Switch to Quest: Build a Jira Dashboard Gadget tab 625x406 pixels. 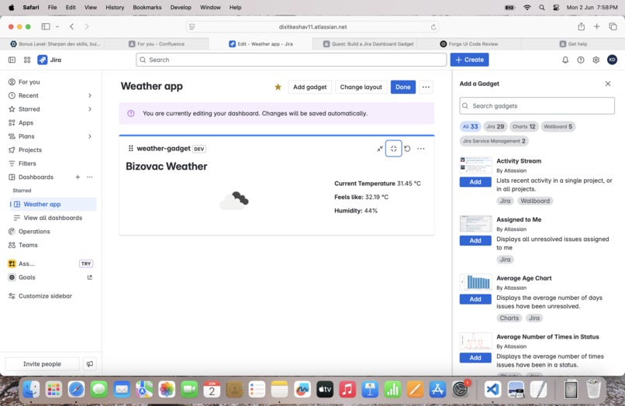pos(368,44)
